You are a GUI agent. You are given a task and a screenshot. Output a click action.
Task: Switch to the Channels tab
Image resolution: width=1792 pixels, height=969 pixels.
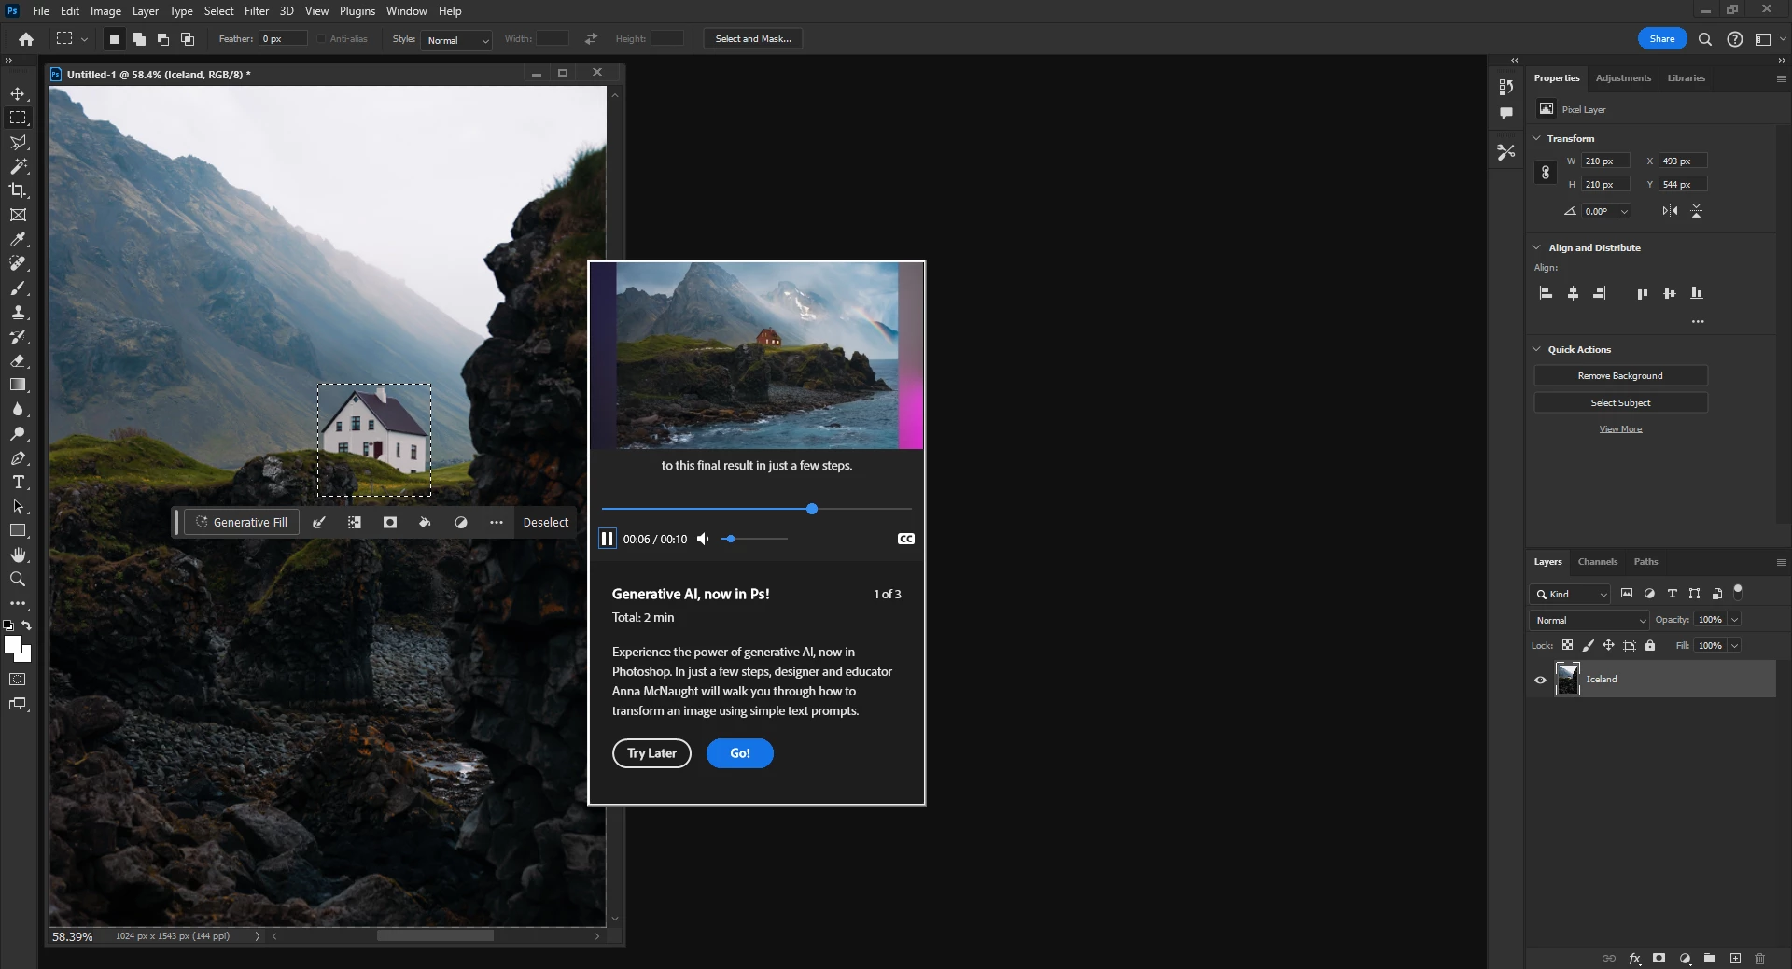click(1597, 562)
